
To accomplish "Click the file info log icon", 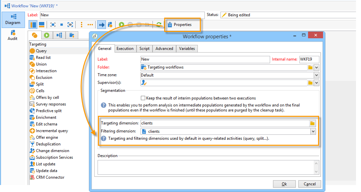I will point(110,25).
